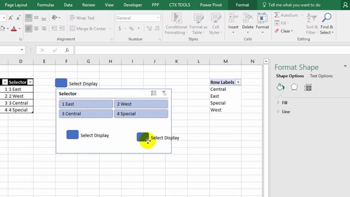Open the Formulas tab

click(45, 5)
